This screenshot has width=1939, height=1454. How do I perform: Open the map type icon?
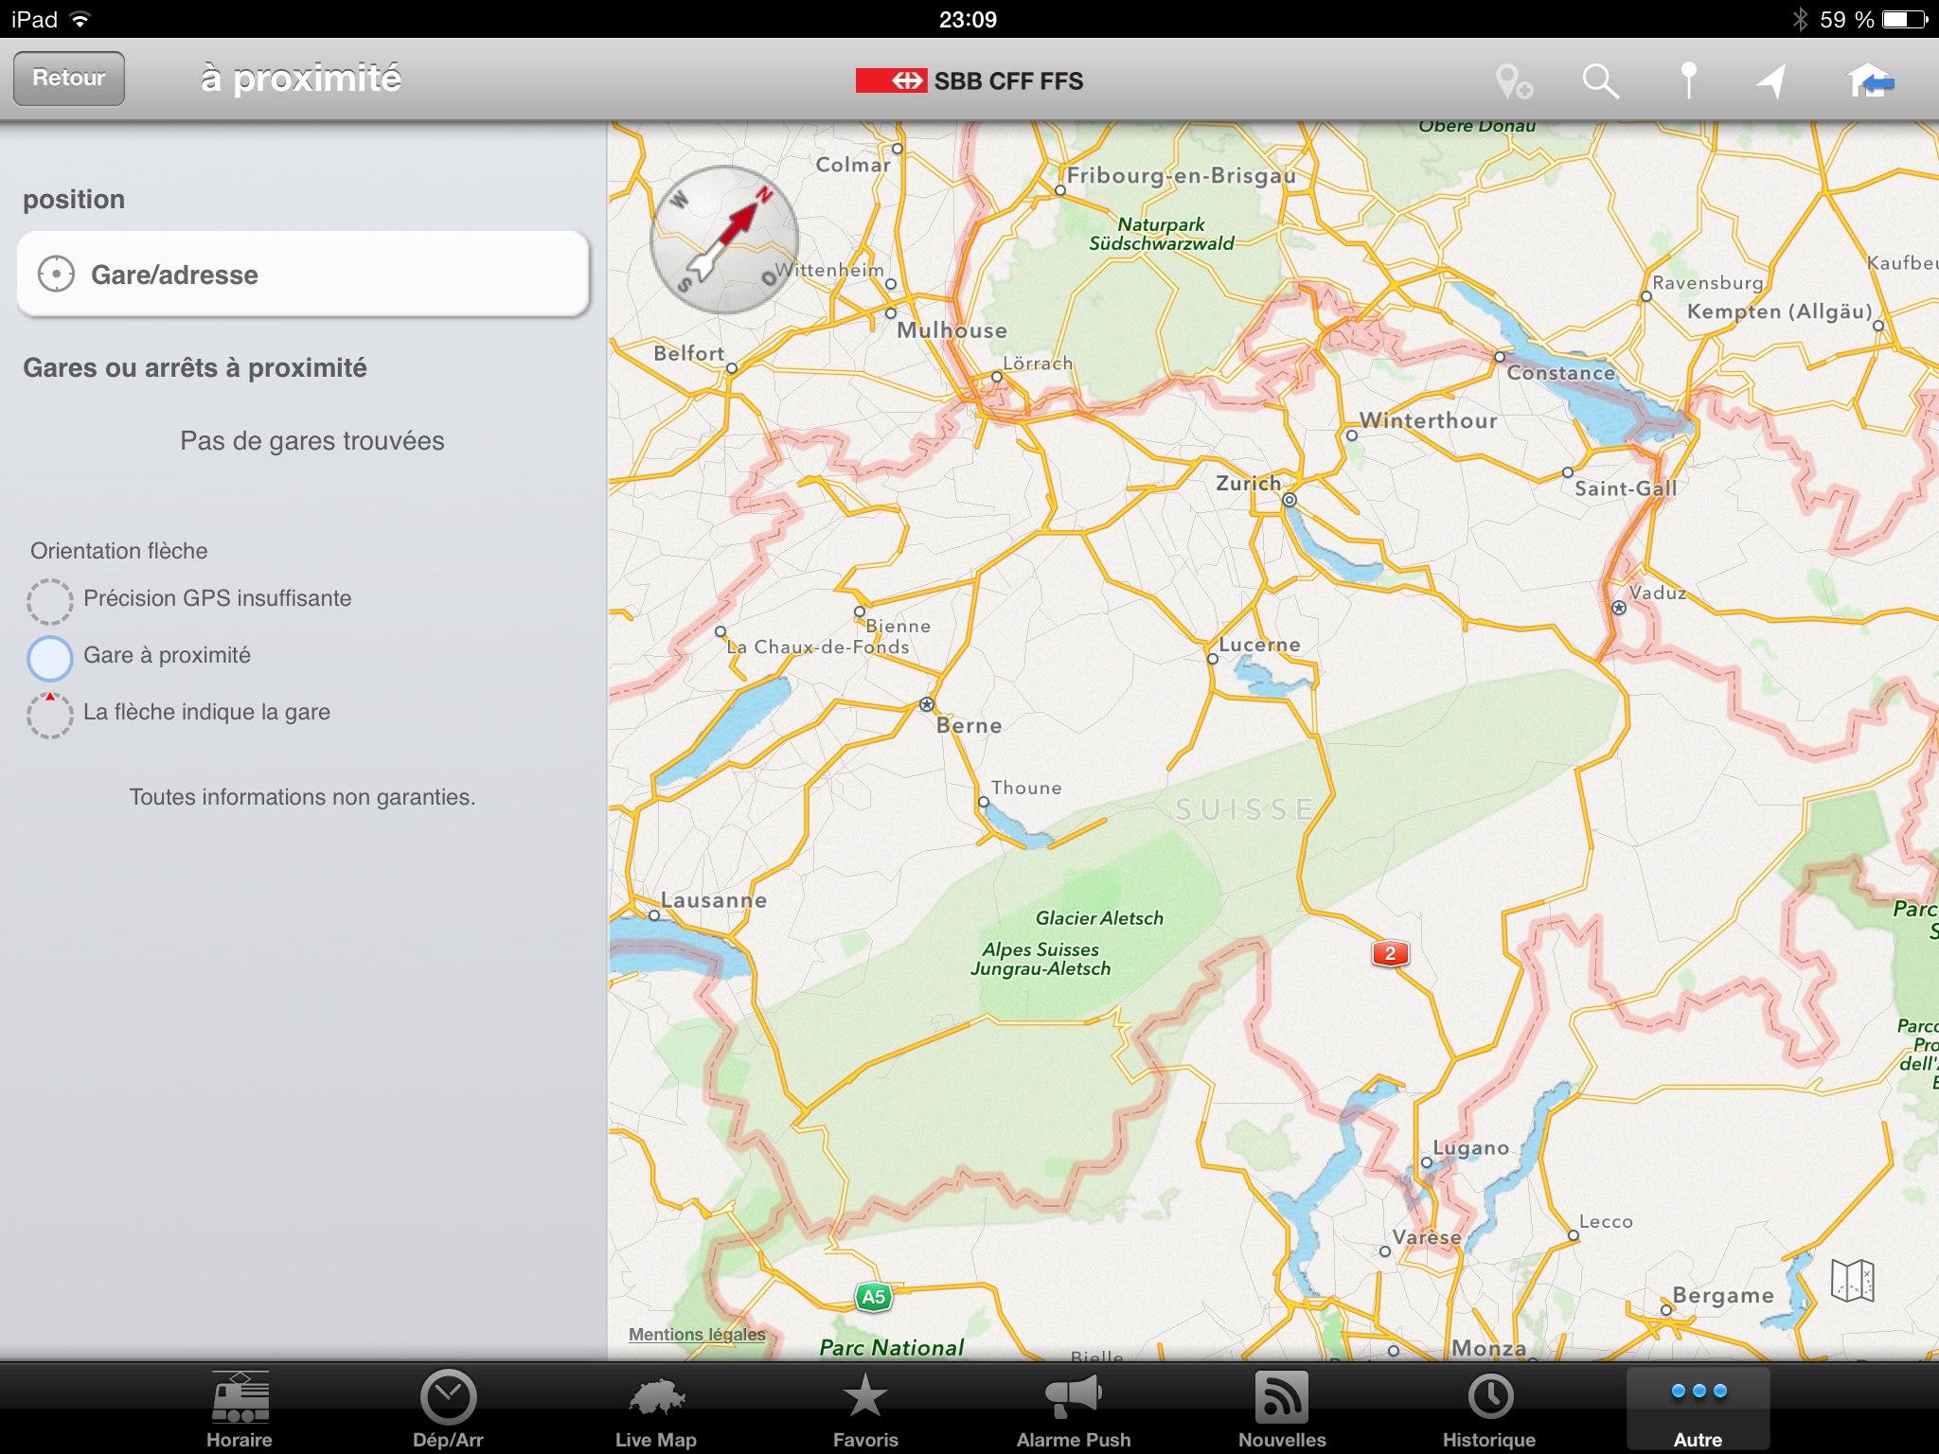point(1852,1281)
